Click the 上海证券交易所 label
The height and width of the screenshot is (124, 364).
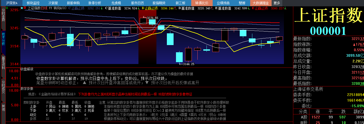309,89
